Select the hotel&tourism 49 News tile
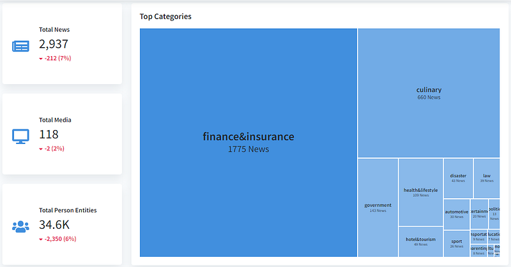 point(421,242)
